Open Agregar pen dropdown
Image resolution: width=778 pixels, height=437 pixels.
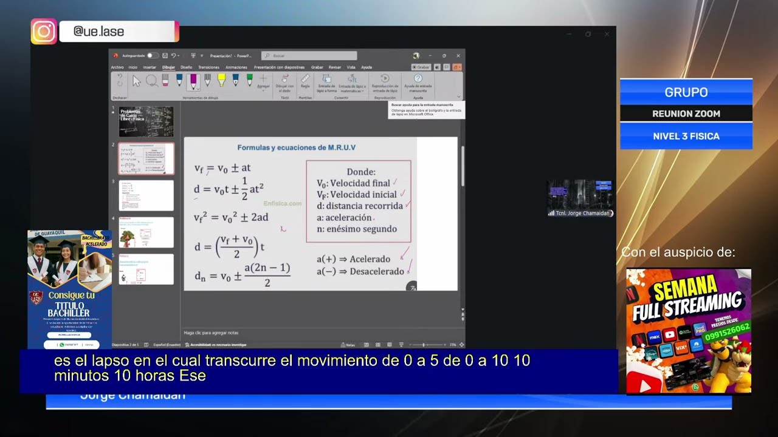click(x=263, y=82)
